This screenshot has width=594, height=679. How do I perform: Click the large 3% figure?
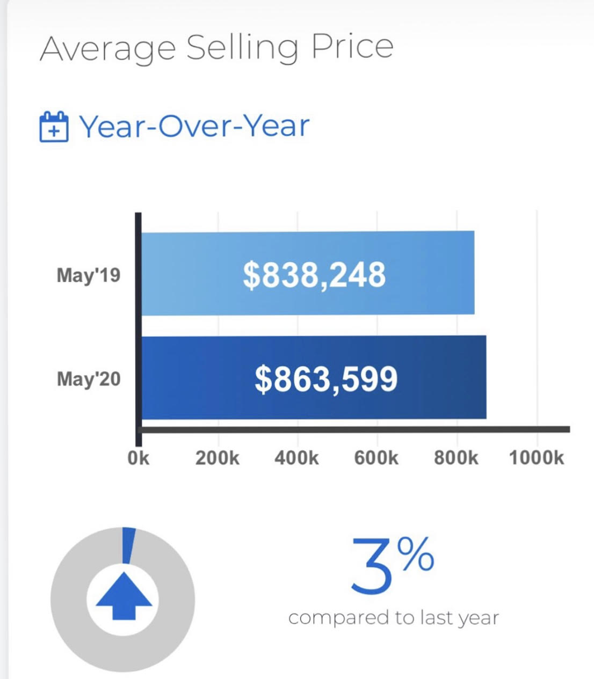click(392, 566)
